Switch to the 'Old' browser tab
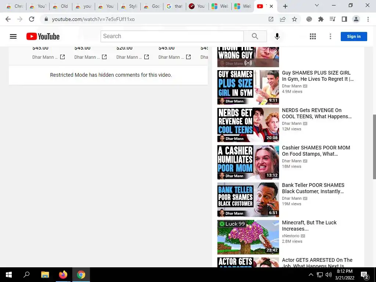376x282 pixels. (61, 6)
